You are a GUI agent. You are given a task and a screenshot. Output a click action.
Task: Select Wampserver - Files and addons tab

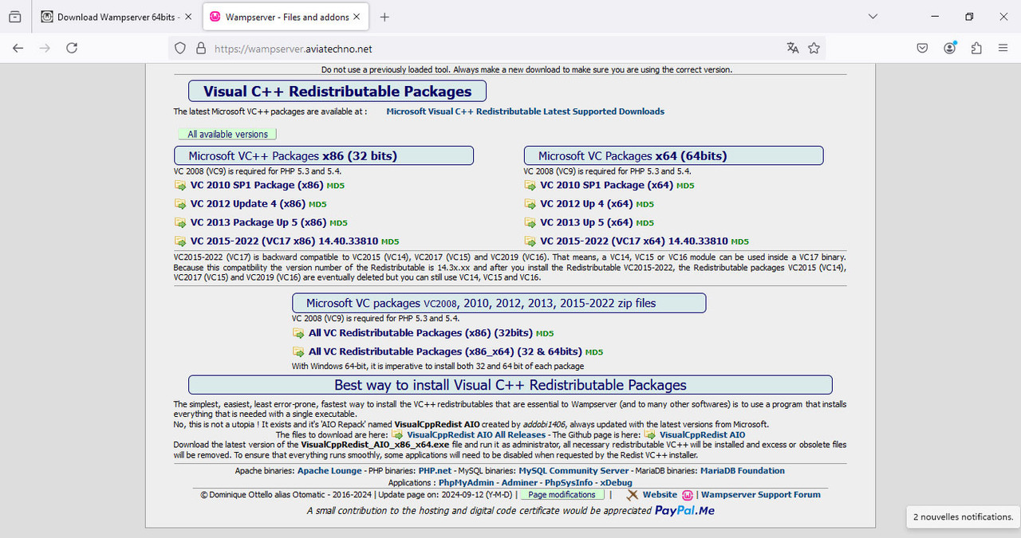285,17
